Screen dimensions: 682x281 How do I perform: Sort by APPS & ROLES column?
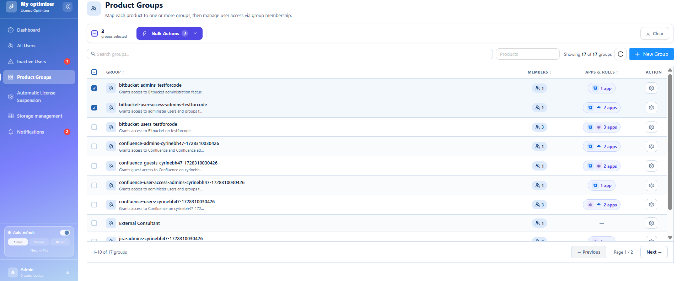click(x=601, y=72)
